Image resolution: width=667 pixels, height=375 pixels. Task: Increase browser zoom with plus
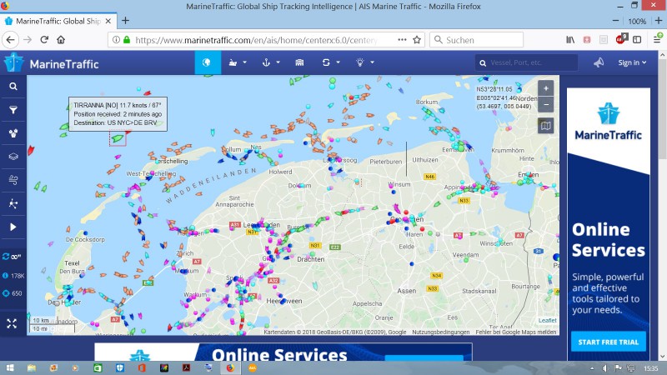click(659, 21)
